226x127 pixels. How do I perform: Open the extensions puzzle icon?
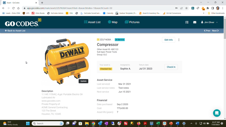(208, 8)
